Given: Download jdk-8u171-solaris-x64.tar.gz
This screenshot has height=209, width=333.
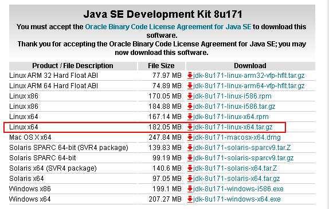Looking at the screenshot, I should [x=236, y=179].
